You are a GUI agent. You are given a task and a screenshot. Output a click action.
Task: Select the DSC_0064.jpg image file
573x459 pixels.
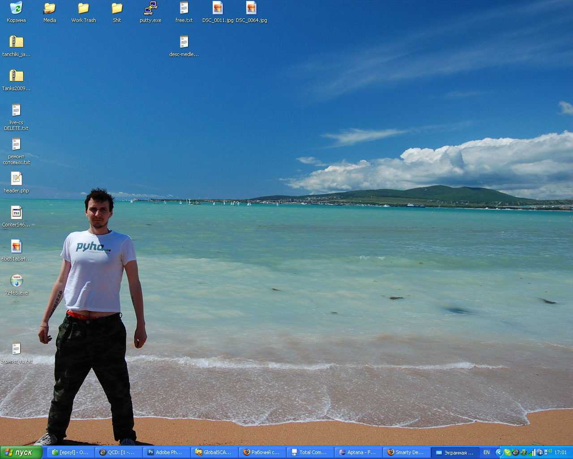pos(251,9)
